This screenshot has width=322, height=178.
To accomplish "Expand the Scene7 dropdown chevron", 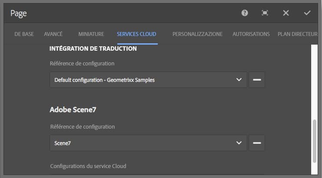I will point(239,143).
